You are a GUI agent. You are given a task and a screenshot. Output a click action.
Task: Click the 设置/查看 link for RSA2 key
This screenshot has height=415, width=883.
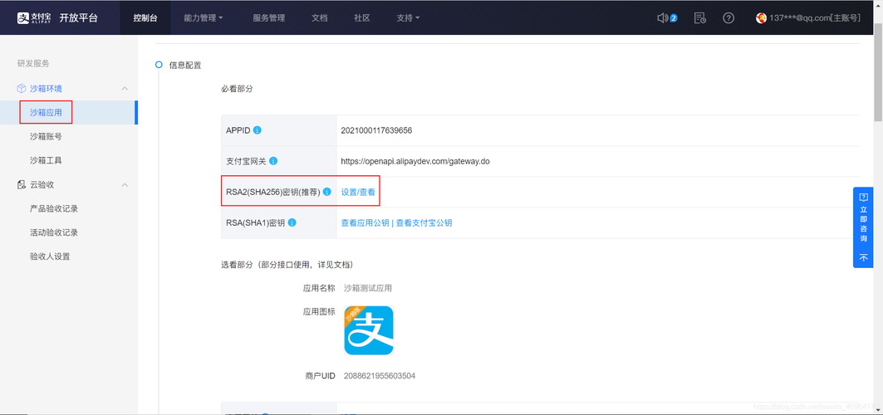pyautogui.click(x=358, y=192)
